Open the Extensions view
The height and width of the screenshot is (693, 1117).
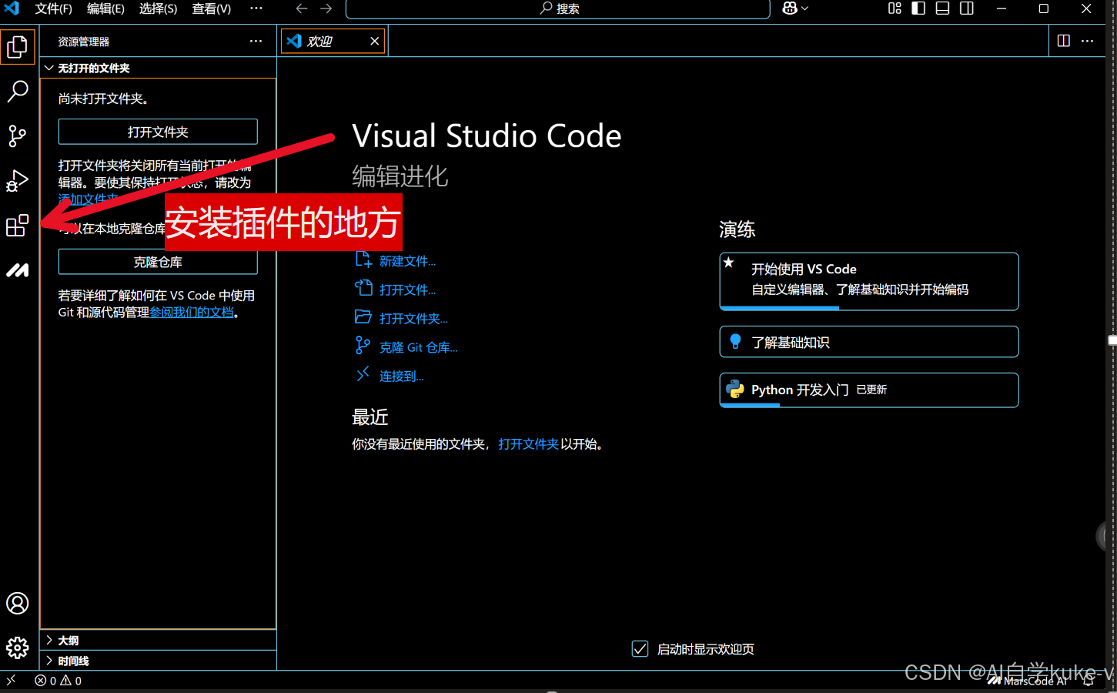[x=18, y=226]
